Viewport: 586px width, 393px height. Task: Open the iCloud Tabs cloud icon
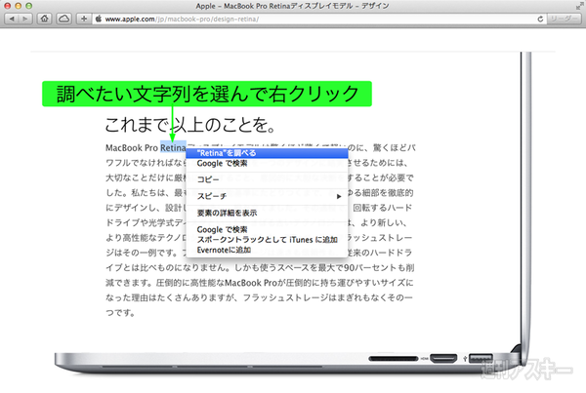pos(63,19)
